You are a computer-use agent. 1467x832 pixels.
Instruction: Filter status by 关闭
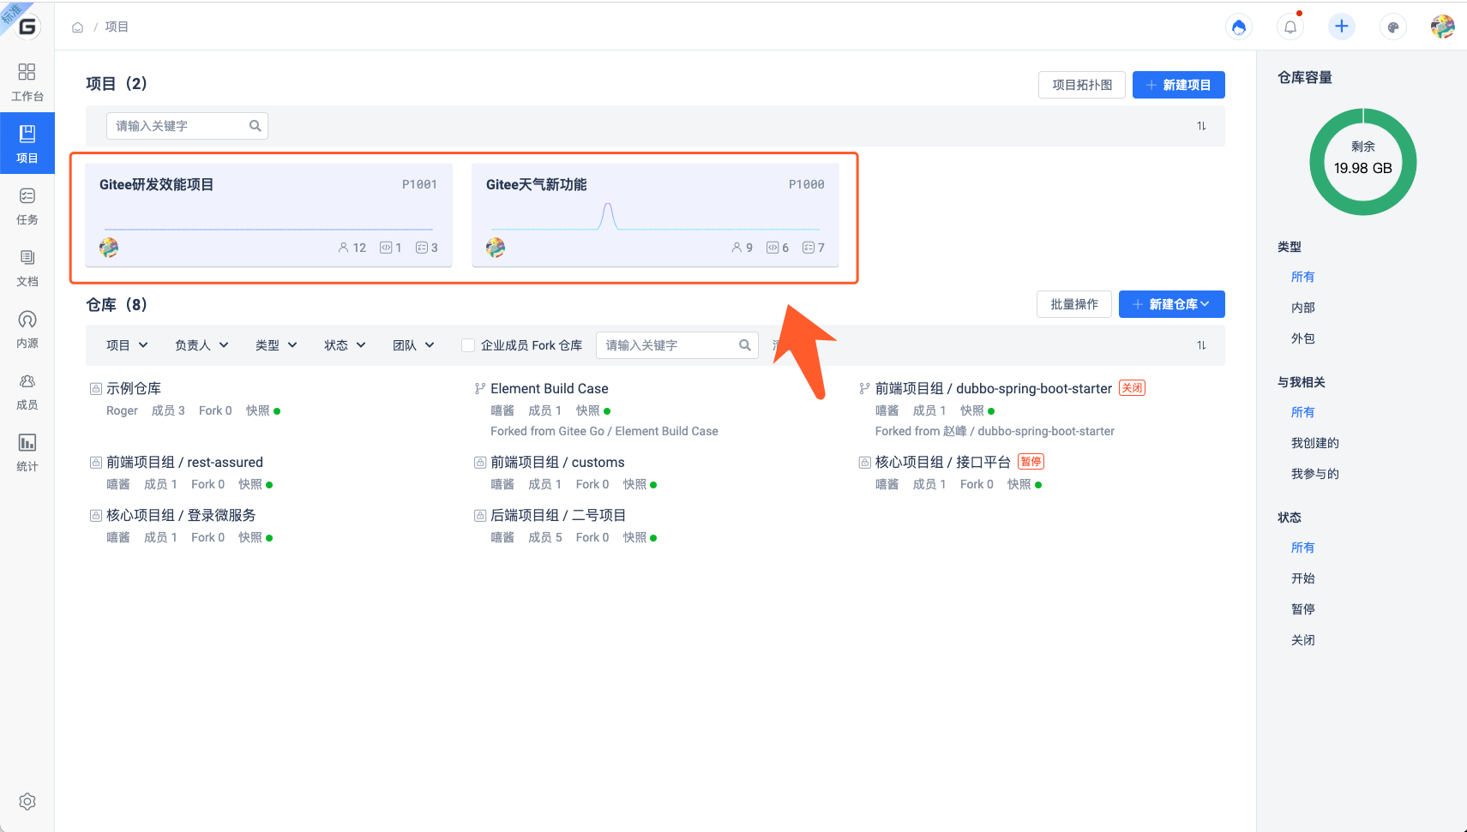click(x=1302, y=640)
